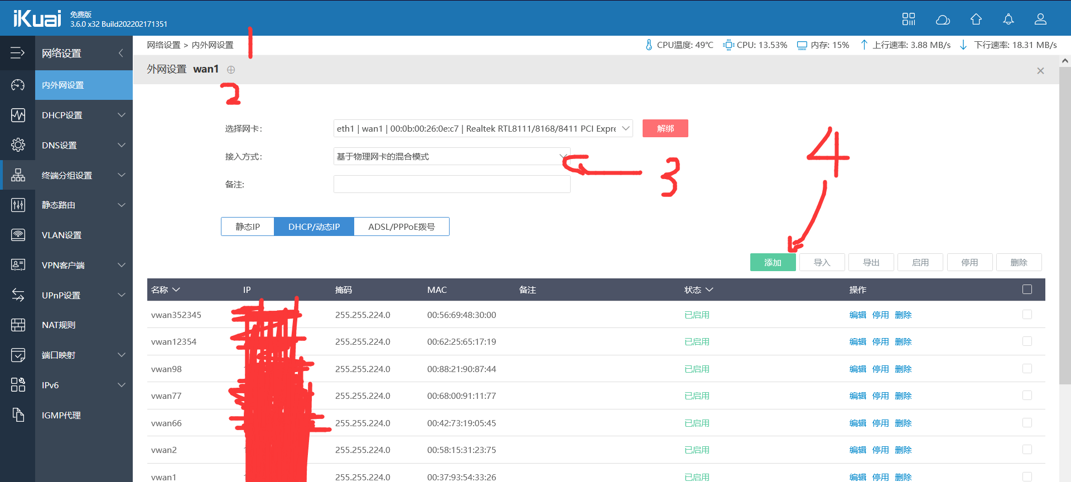1071x482 pixels.
Task: Select the ADSL/PPPoE拨号 tab
Action: point(401,226)
